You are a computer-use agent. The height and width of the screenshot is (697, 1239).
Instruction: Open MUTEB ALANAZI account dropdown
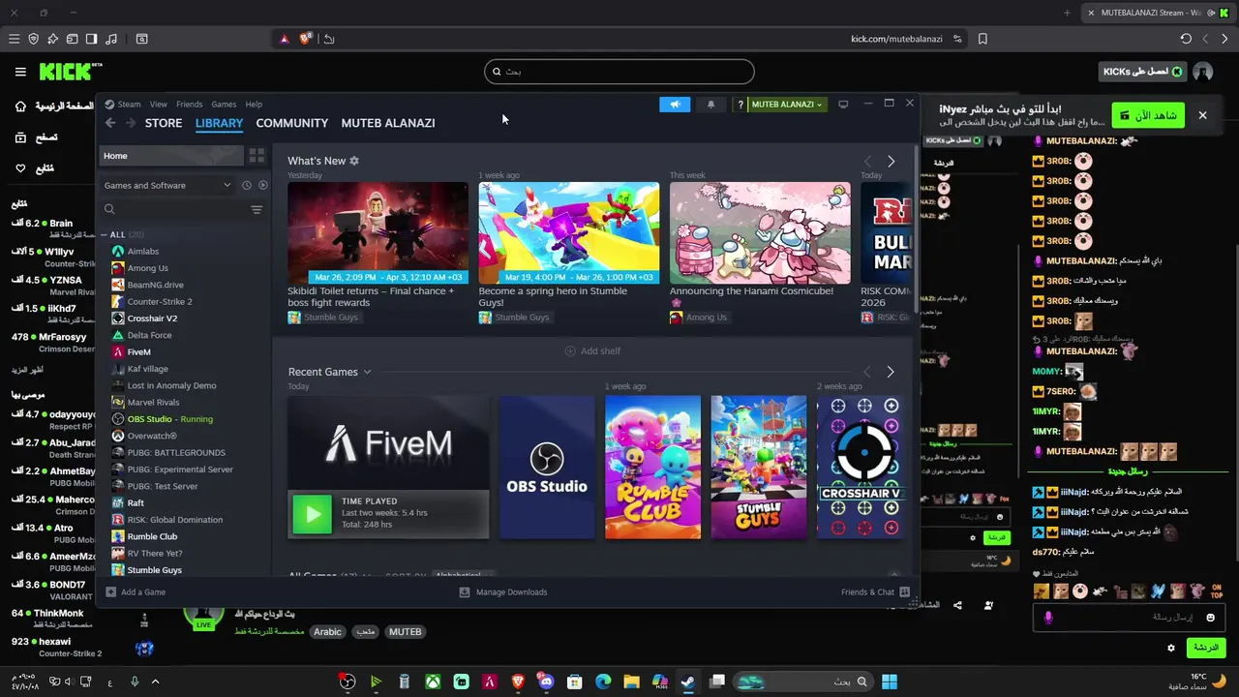[x=788, y=105]
